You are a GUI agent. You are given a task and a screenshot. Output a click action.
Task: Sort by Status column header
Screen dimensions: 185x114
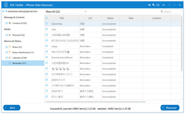pyautogui.click(x=110, y=18)
